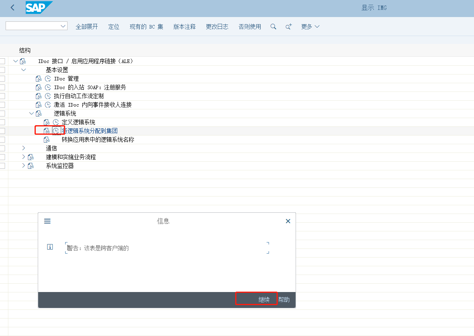Image resolution: width=474 pixels, height=336 pixels.
Task: Expand the 通信 tree node
Action: (23, 148)
